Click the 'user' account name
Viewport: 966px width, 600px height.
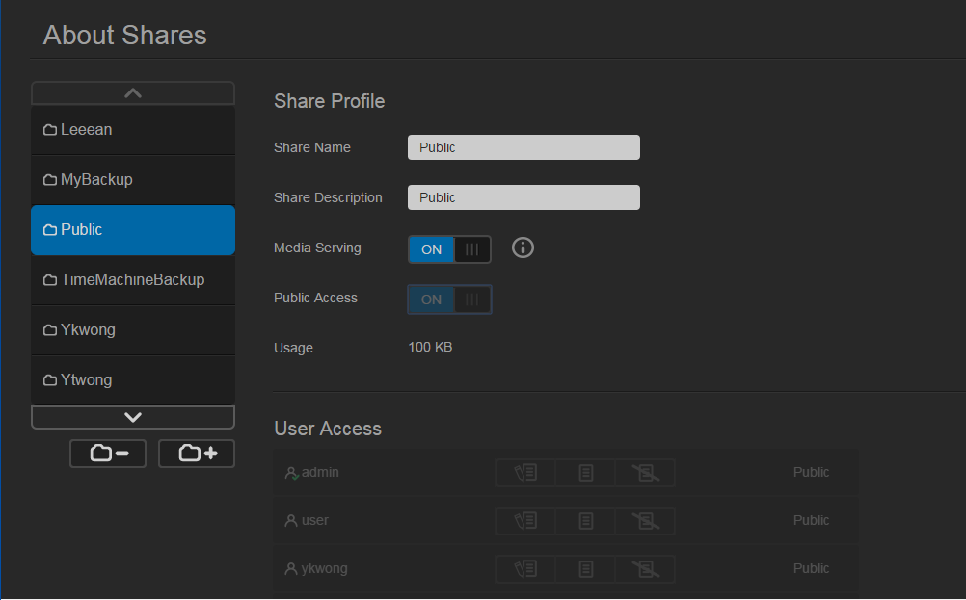click(x=315, y=521)
